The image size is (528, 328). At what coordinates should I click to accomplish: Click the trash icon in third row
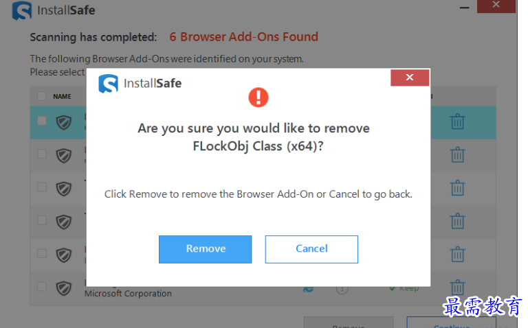coord(457,187)
